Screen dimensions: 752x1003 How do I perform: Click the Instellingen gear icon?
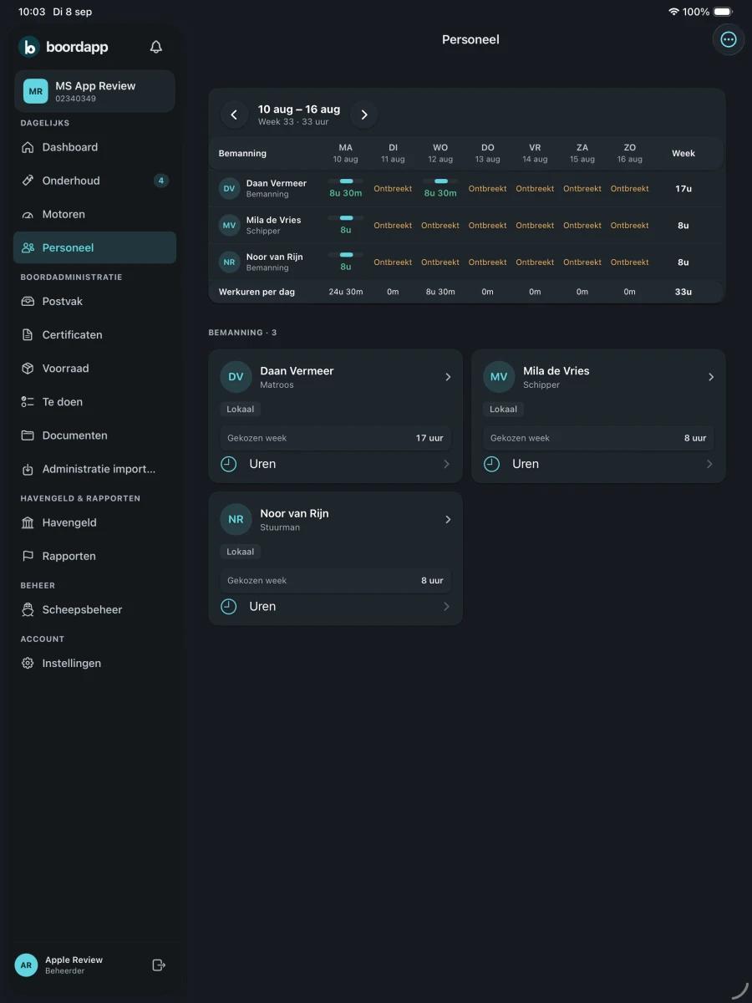click(x=28, y=663)
